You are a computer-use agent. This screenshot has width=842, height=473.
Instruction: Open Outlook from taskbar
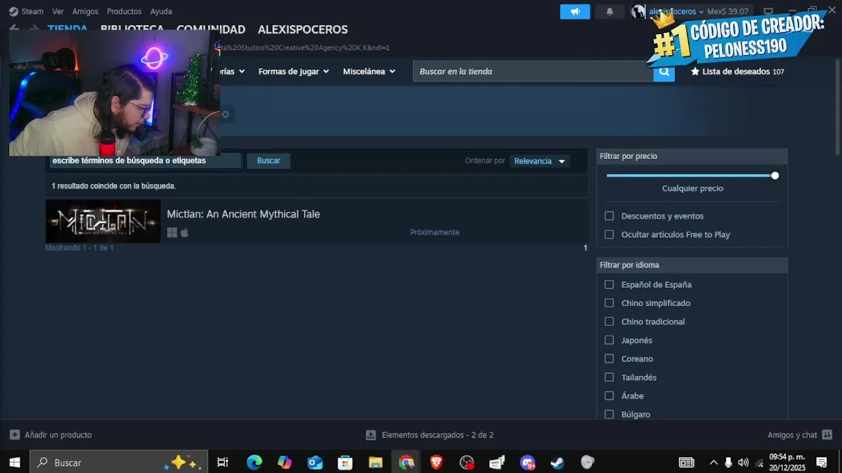(315, 462)
